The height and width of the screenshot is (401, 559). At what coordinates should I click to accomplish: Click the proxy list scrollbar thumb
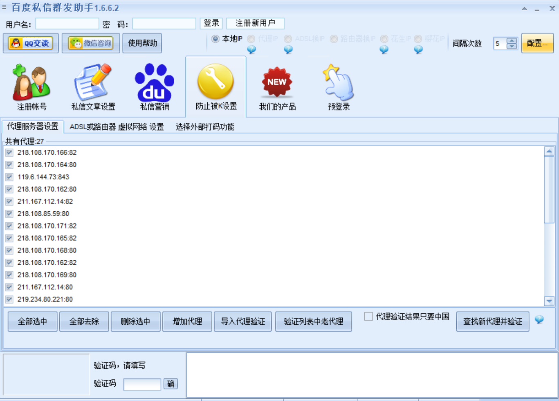click(549, 190)
